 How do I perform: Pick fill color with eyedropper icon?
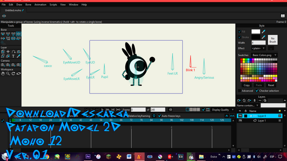[x=263, y=32]
